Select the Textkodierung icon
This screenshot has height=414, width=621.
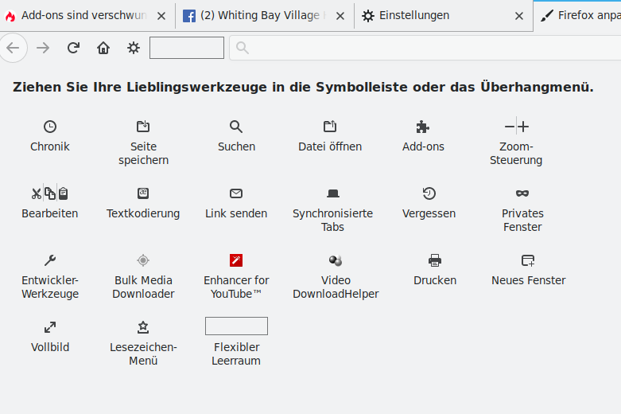point(143,193)
